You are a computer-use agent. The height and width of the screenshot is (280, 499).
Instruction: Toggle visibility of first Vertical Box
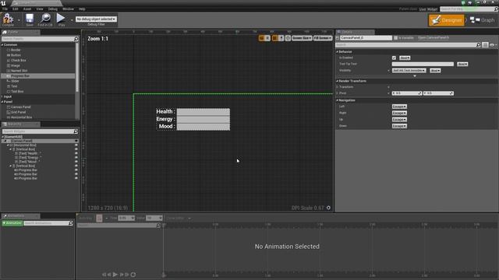point(76,149)
